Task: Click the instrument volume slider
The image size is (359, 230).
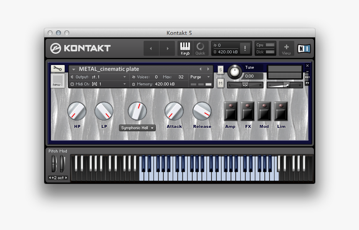Action: [x=285, y=85]
